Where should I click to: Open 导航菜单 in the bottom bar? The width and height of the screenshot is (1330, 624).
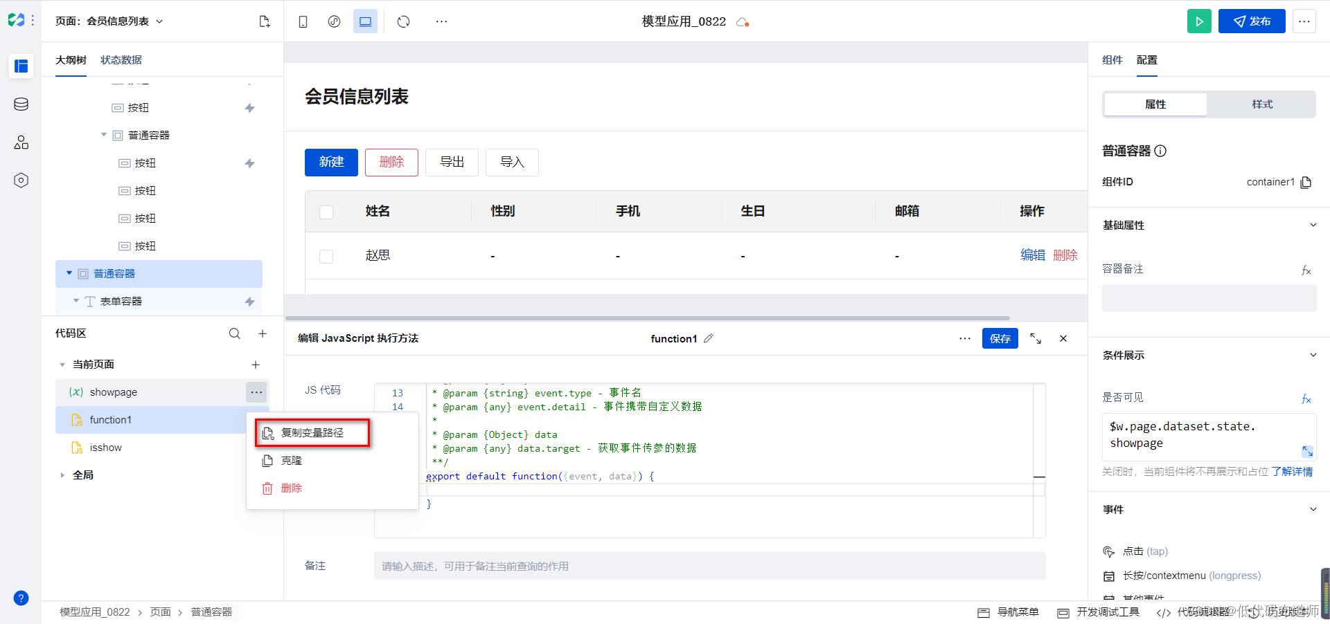pos(1009,612)
